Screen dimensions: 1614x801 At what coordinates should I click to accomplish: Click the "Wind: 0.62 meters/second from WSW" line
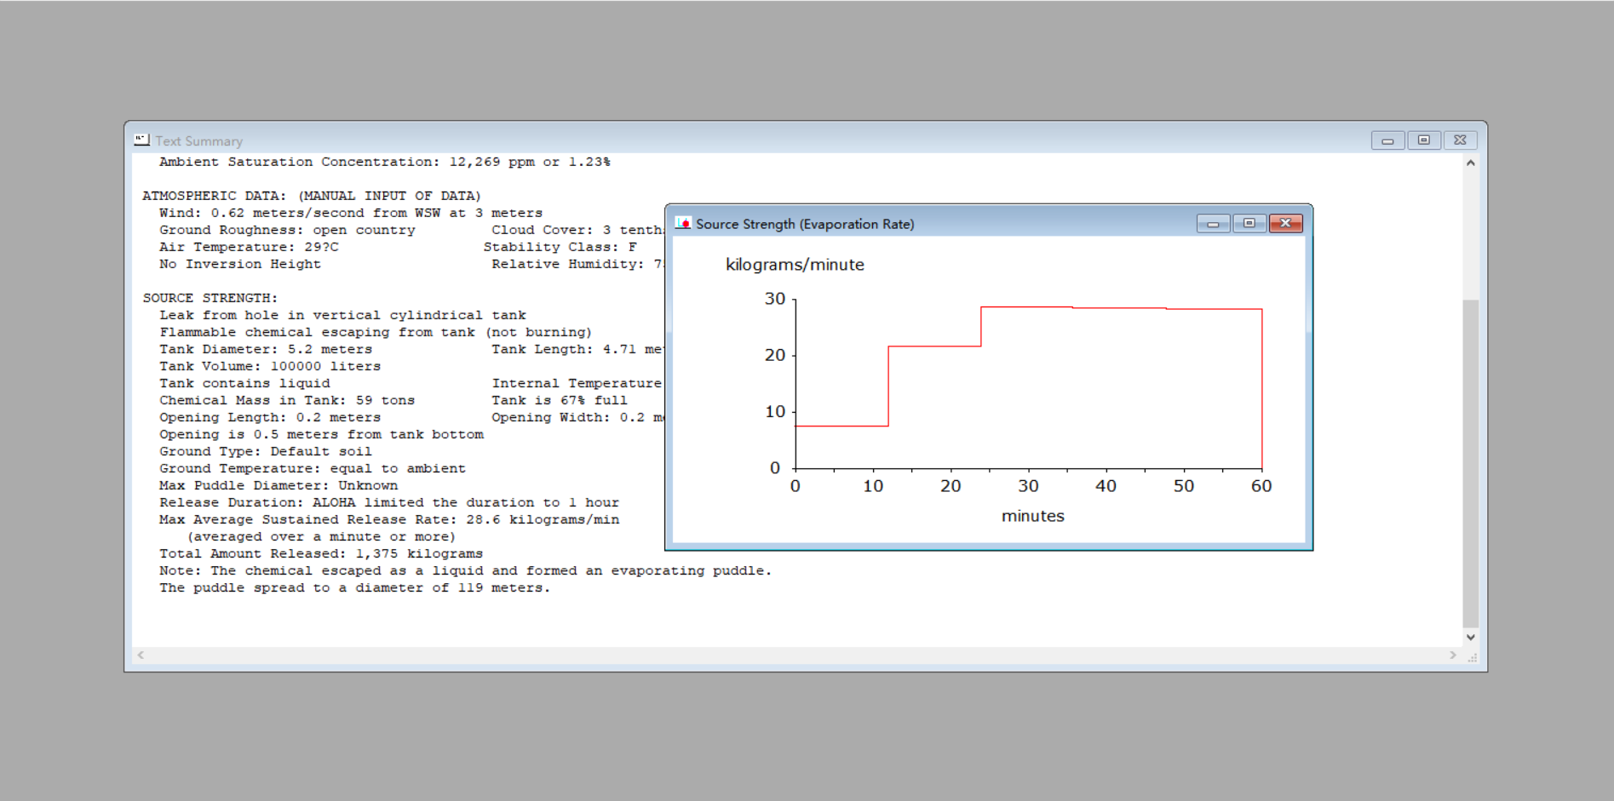coord(351,213)
